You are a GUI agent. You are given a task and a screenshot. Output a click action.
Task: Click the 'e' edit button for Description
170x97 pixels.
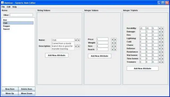pyautogui.click(x=76, y=46)
